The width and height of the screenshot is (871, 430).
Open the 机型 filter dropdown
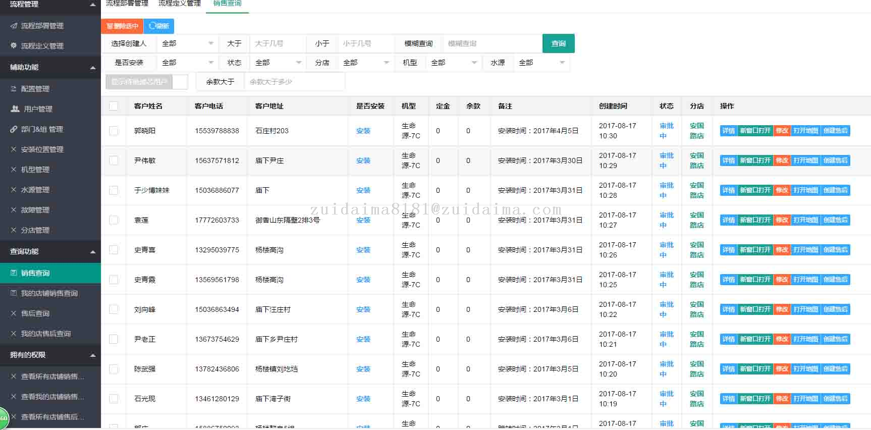tap(454, 63)
